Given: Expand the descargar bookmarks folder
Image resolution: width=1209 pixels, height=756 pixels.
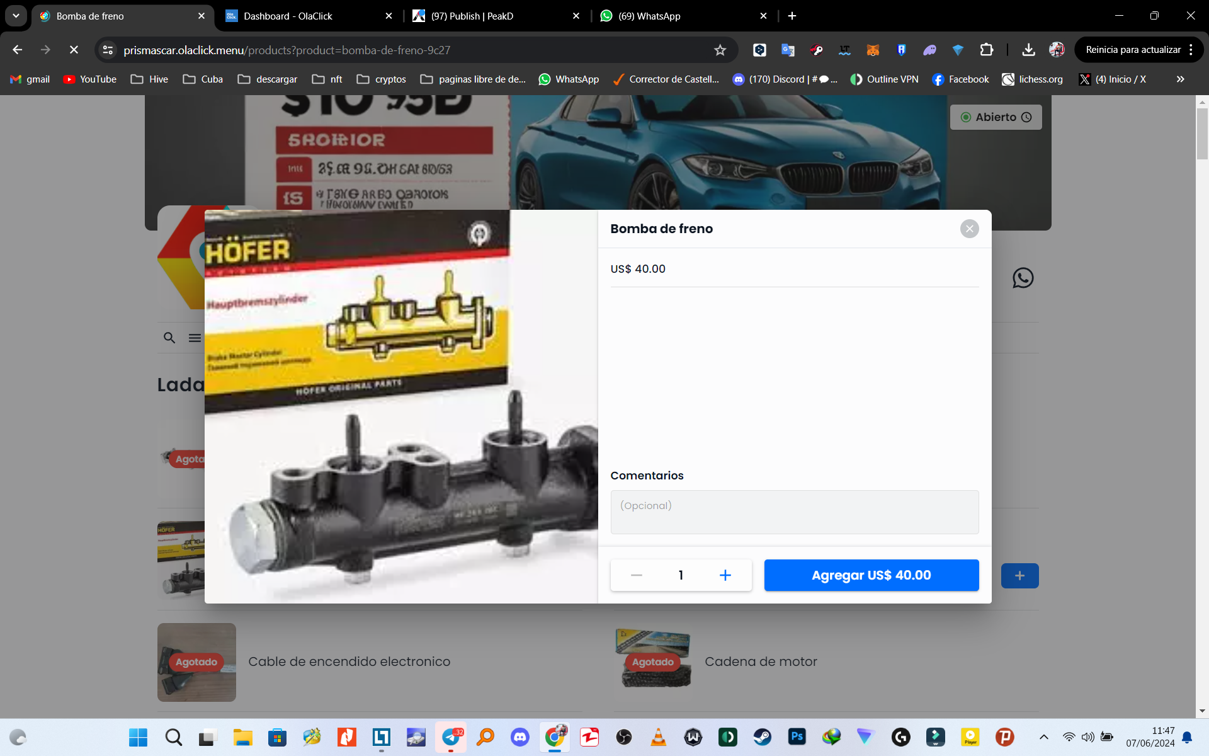Looking at the screenshot, I should 267,79.
